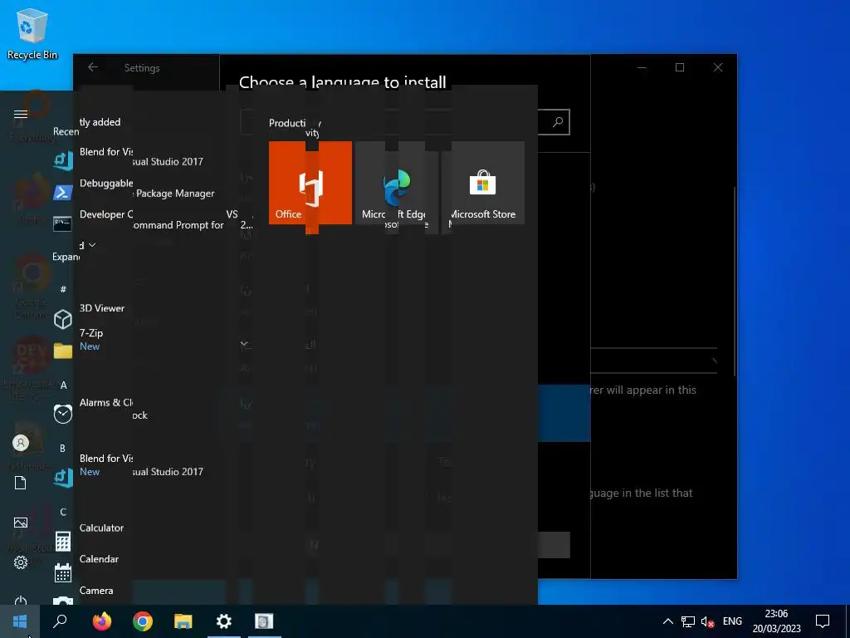Open Documents from Start sidebar
850x638 pixels.
[x=21, y=483]
